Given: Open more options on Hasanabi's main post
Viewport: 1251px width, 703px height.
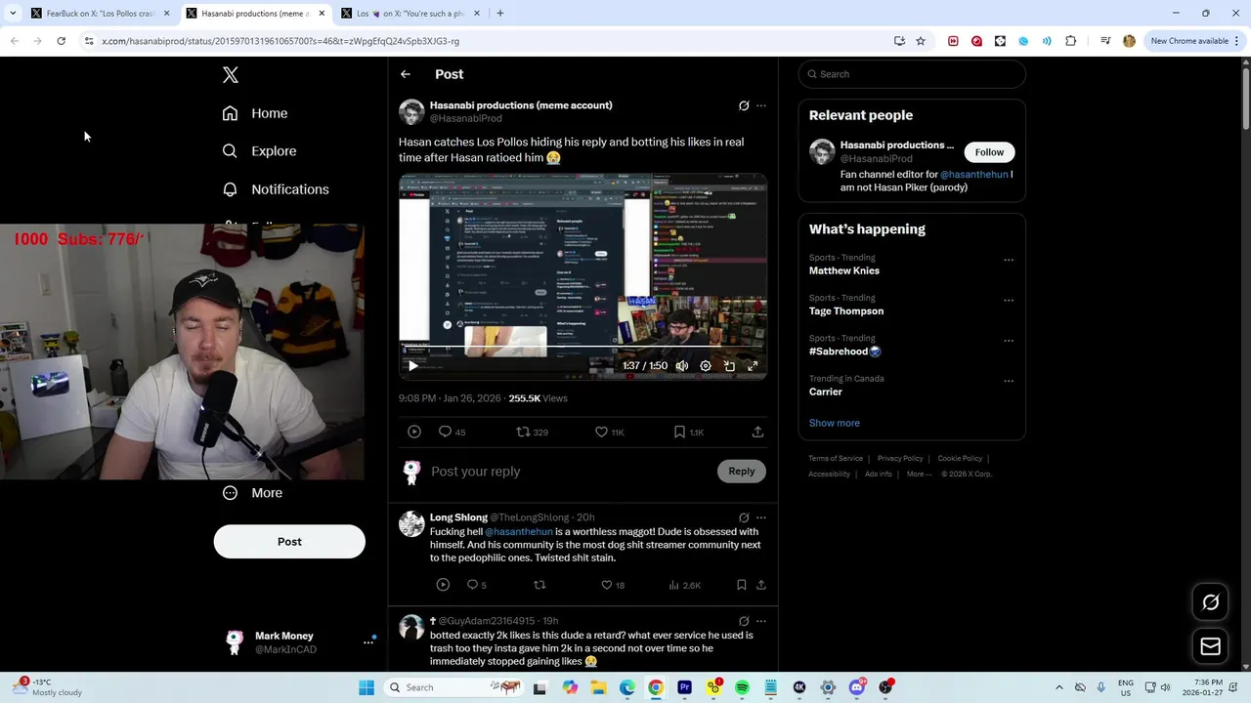Looking at the screenshot, I should 761,105.
